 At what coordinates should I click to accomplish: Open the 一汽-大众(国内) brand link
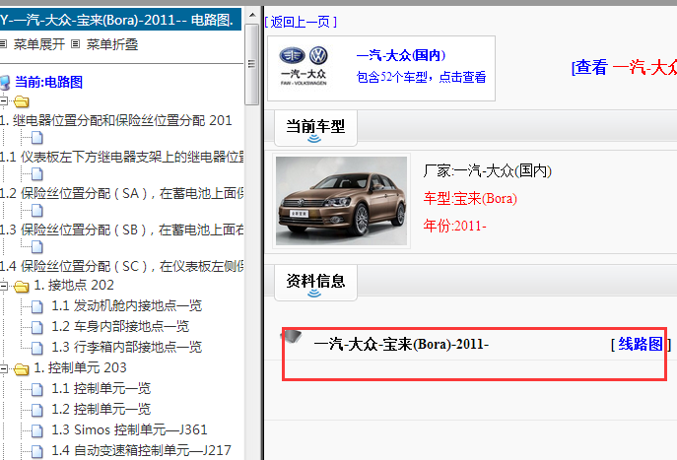(401, 55)
